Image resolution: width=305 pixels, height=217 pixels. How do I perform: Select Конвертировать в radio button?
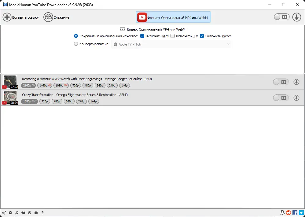(76, 44)
